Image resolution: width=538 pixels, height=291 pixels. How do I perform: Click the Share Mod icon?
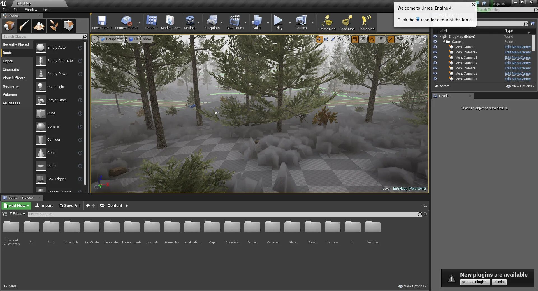(366, 23)
